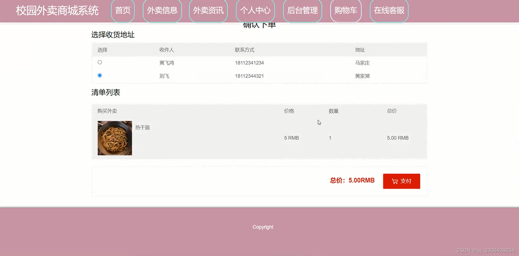Click the 热干面 product name
The image size is (519, 256).
142,127
